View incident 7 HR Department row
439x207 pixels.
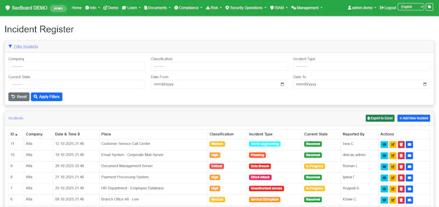pos(384,189)
